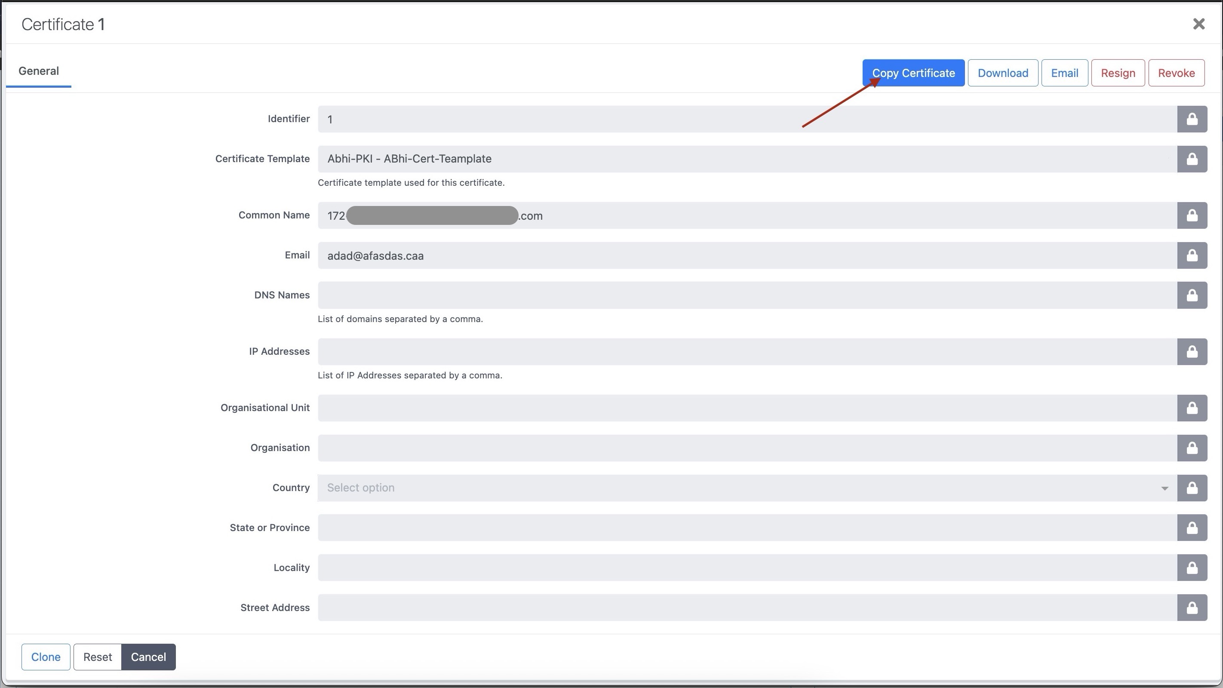The height and width of the screenshot is (688, 1223).
Task: Switch to the General tab
Action: [x=38, y=71]
